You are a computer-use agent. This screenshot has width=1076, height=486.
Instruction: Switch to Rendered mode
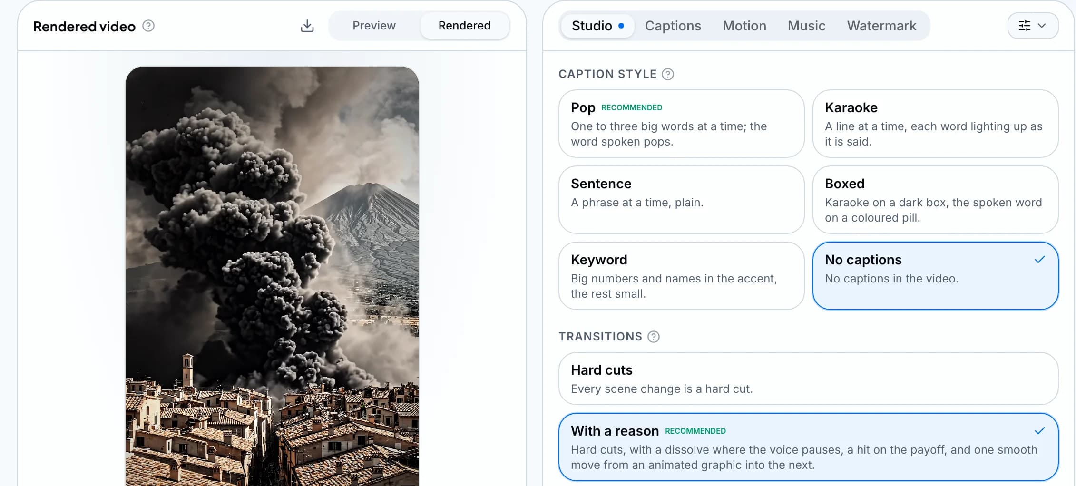pyautogui.click(x=464, y=26)
